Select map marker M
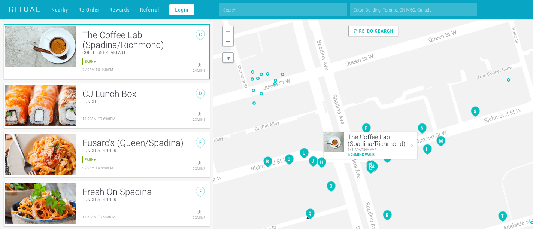Viewport: 533px width, 229px height. pos(441,141)
